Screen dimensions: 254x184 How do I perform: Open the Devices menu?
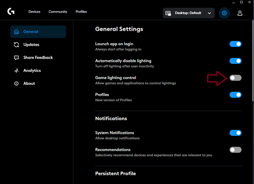34,12
